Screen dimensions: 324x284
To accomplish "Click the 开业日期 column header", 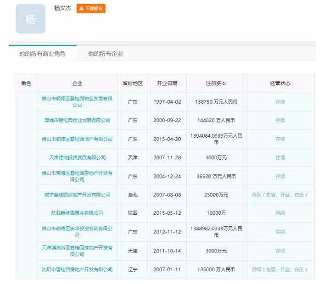I will [x=167, y=83].
